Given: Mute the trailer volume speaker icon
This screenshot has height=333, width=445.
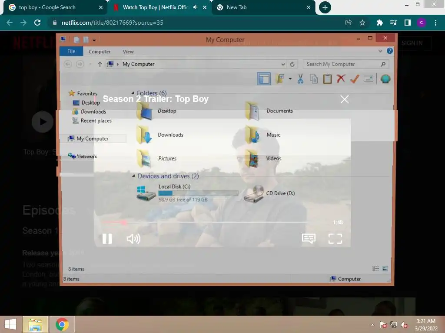Looking at the screenshot, I should click(x=133, y=239).
